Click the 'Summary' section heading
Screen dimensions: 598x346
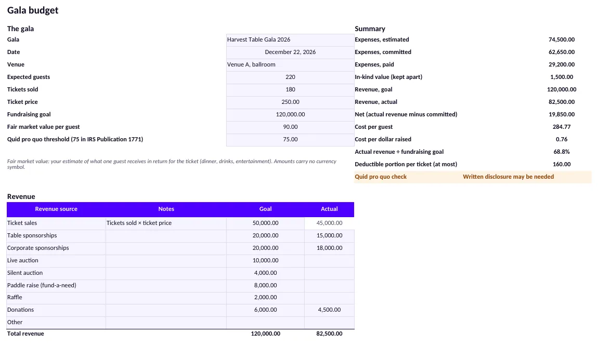pos(370,29)
